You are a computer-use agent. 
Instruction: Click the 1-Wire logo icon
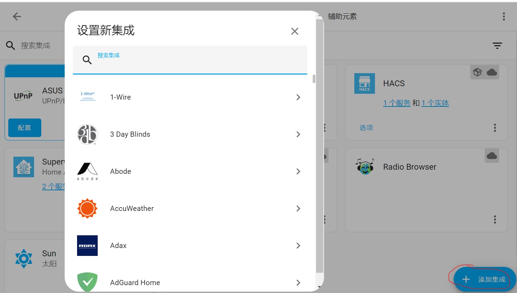point(87,97)
